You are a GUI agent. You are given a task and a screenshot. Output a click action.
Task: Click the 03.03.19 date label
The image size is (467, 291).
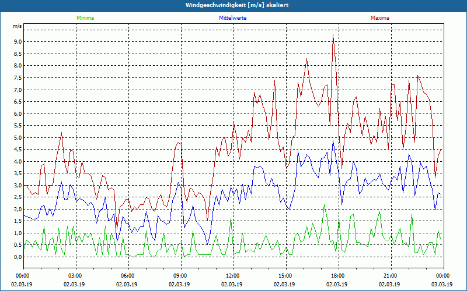tap(442, 284)
